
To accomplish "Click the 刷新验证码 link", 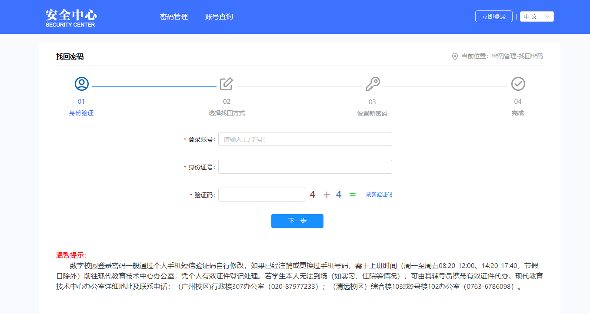I will click(x=379, y=195).
